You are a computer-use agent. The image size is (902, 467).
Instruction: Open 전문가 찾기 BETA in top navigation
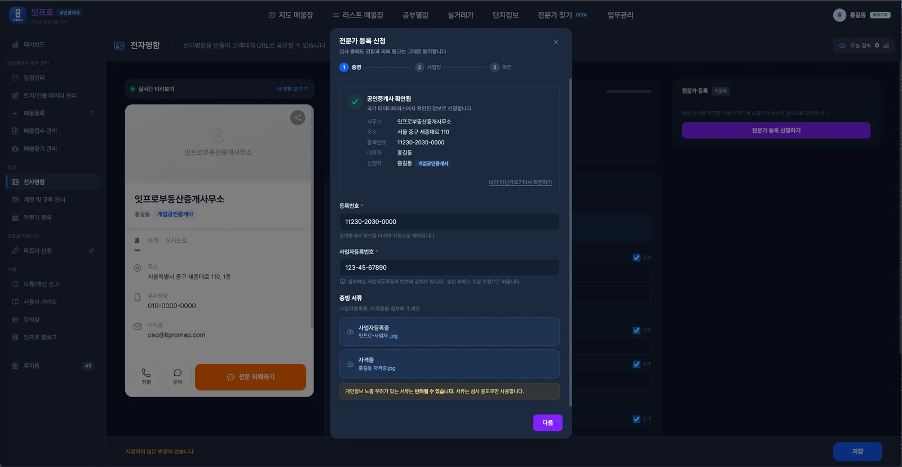click(562, 15)
